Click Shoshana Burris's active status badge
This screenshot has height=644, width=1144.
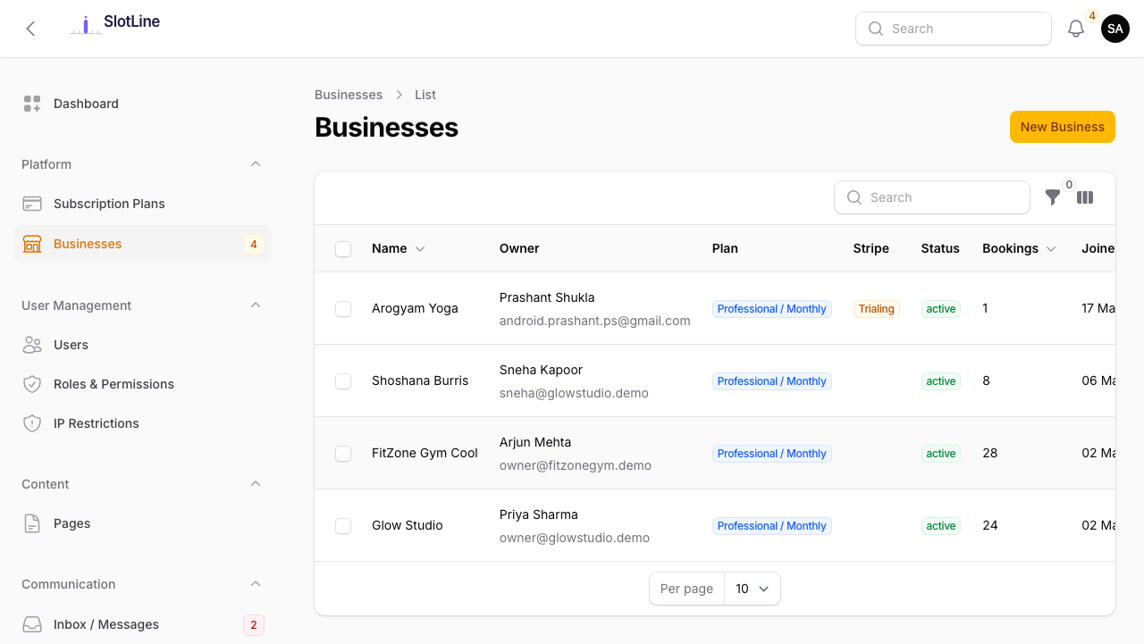coord(941,381)
